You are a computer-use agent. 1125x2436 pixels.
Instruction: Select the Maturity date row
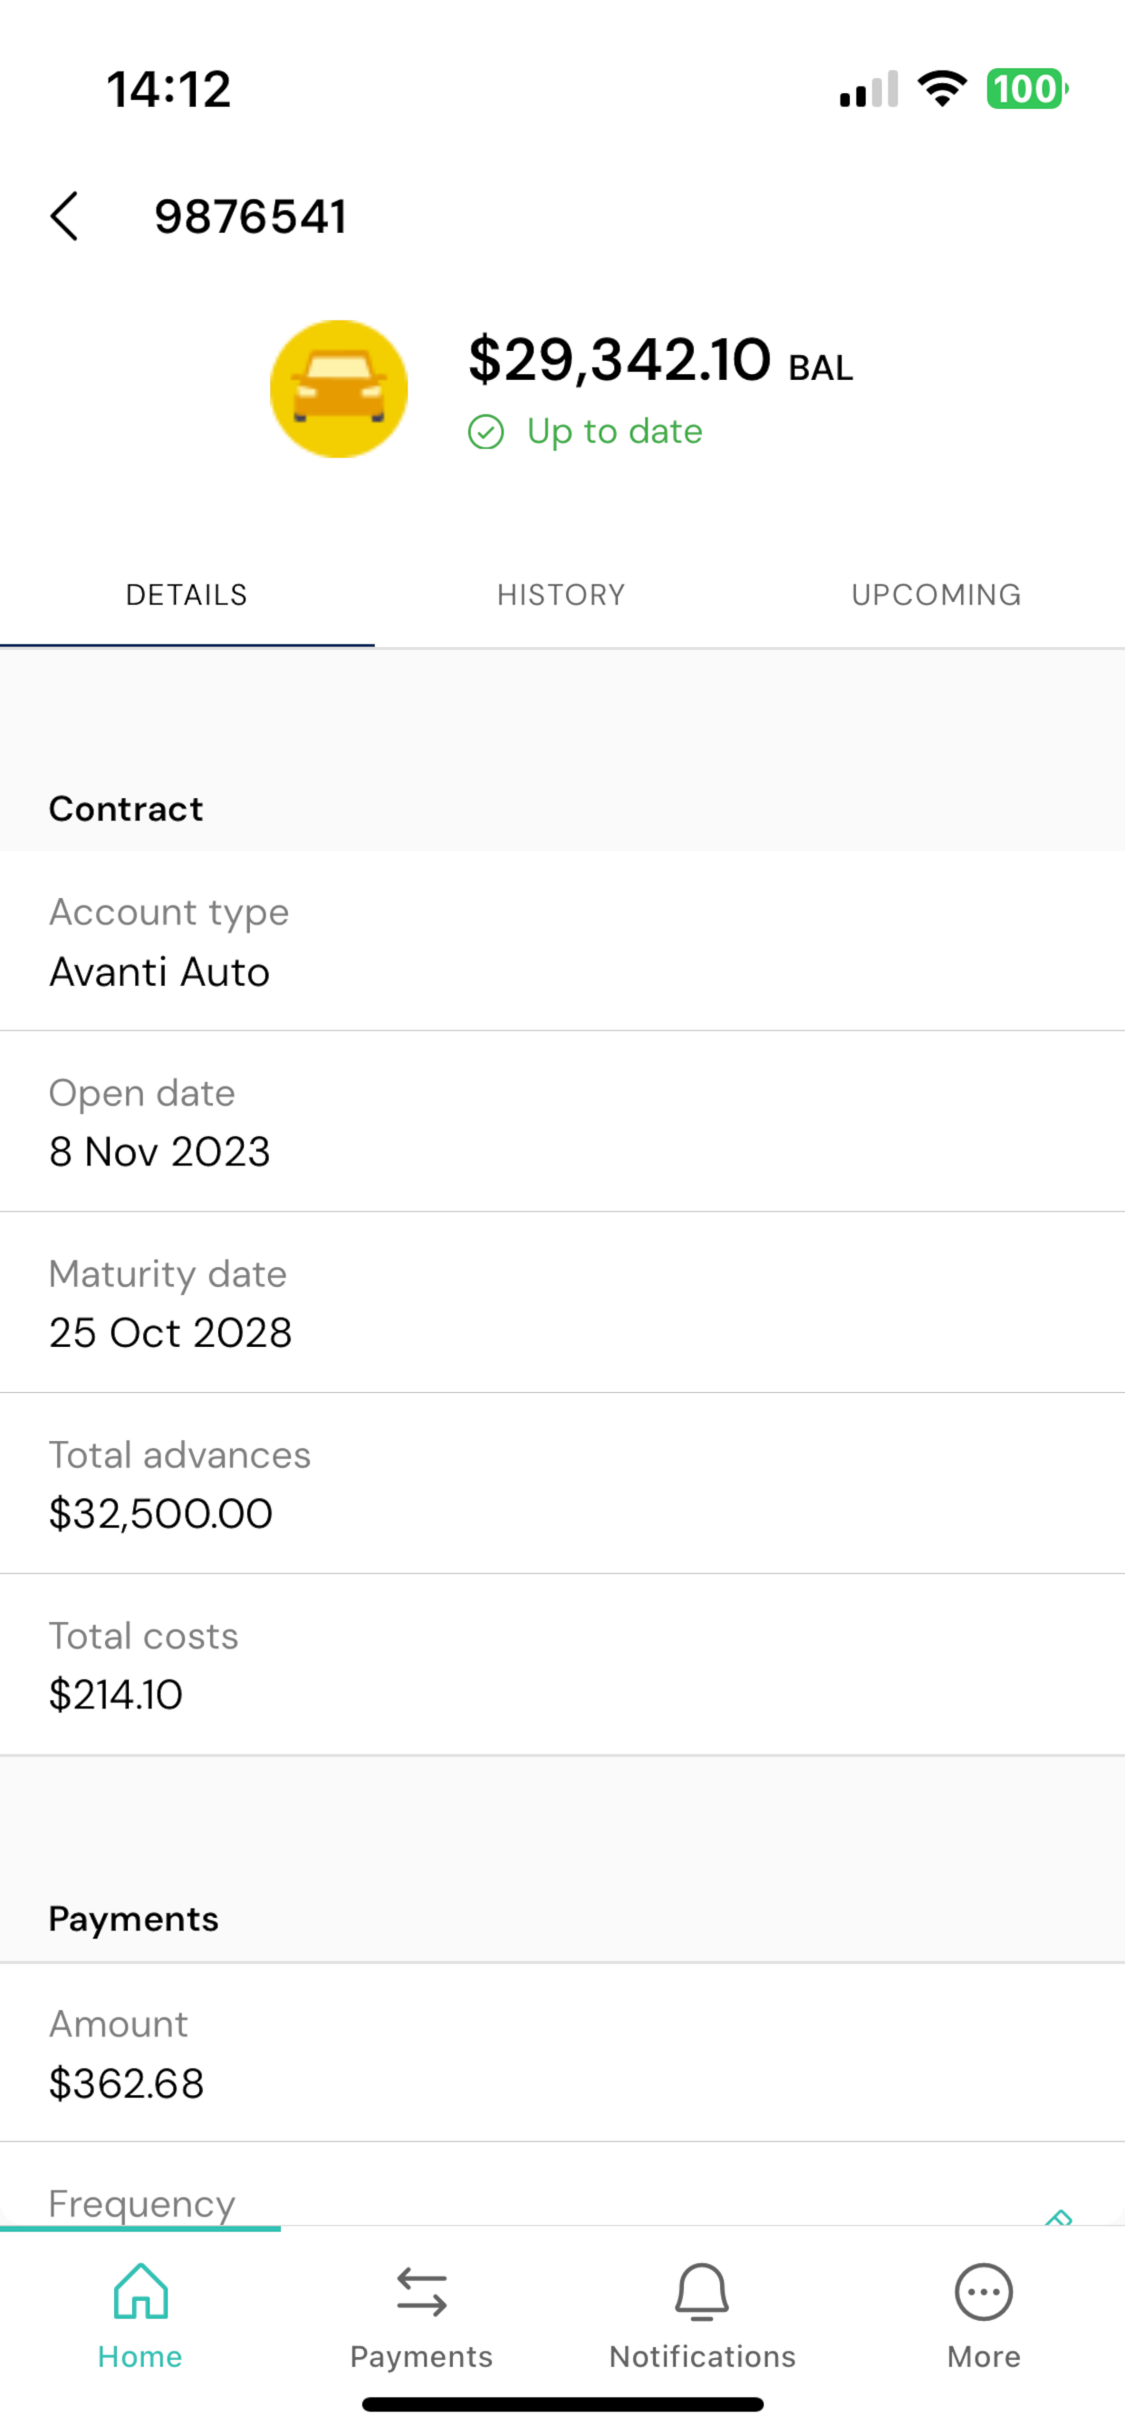562,1303
